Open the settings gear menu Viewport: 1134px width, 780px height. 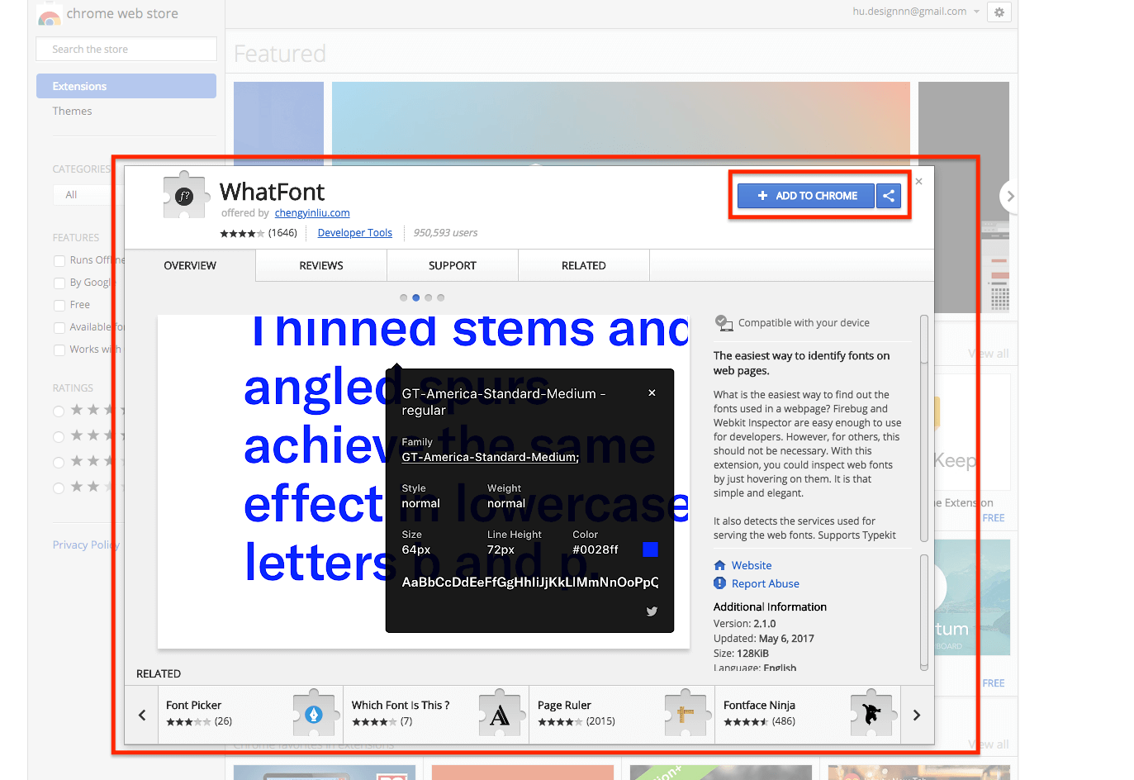[x=999, y=12]
